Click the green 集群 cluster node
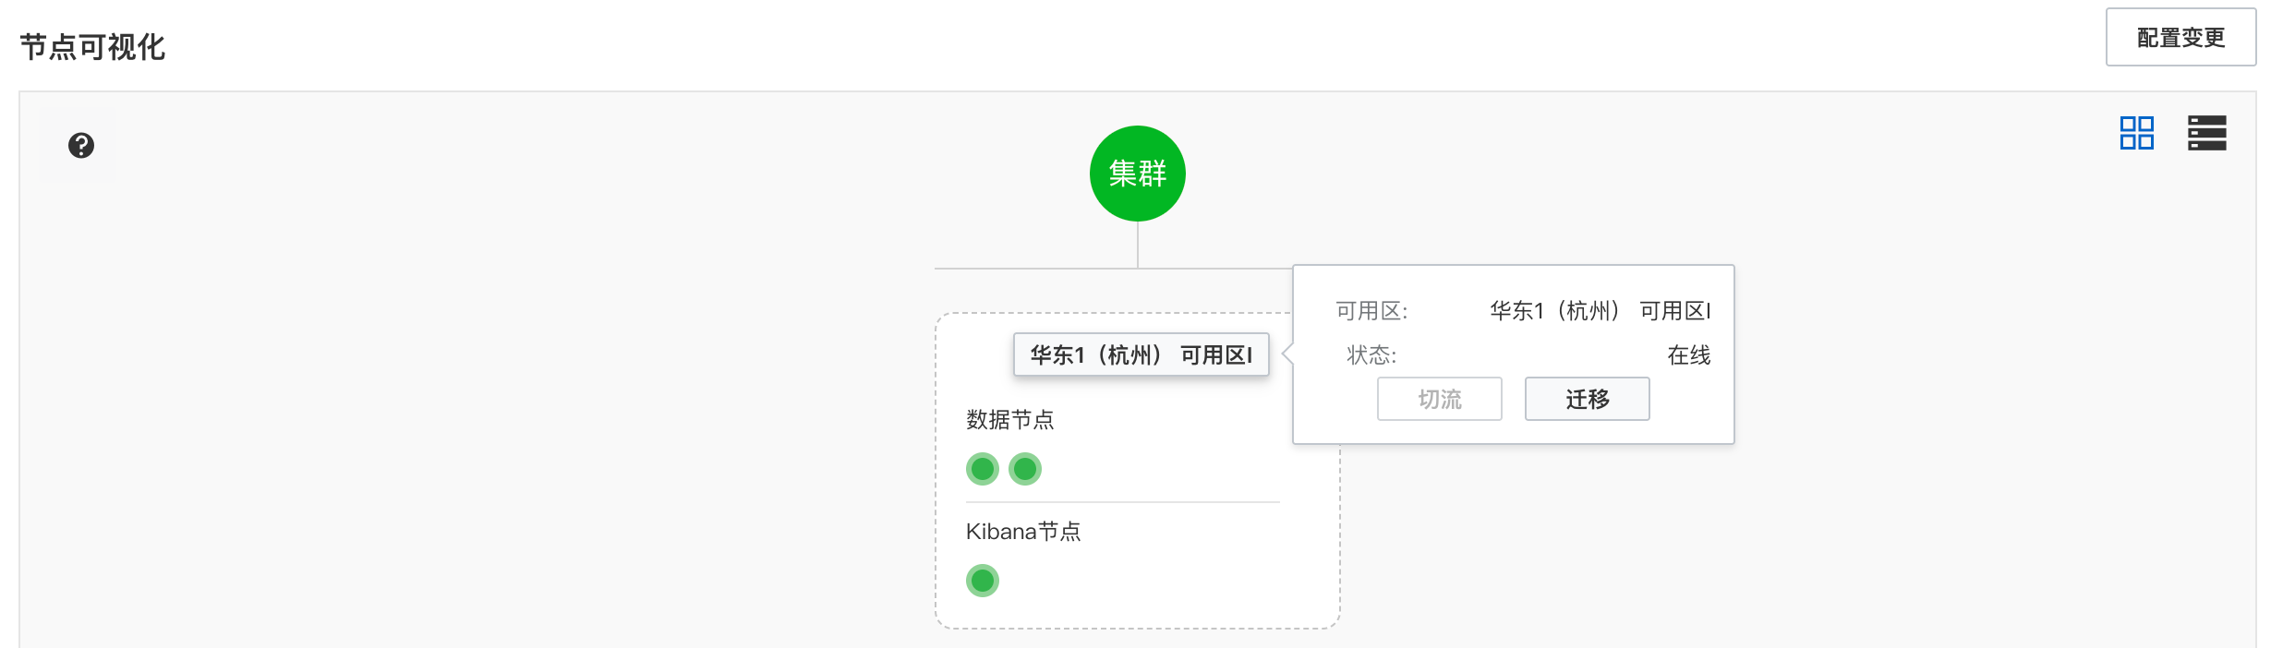Viewport: 2283px width, 648px height. point(1137,174)
